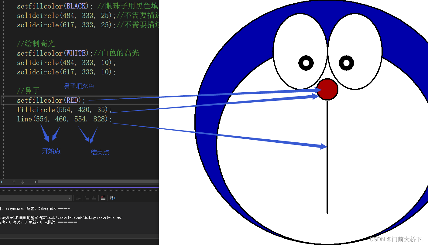Click the easyxinit.exe path in Output
This screenshot has width=428, height=245.
(x=61, y=218)
